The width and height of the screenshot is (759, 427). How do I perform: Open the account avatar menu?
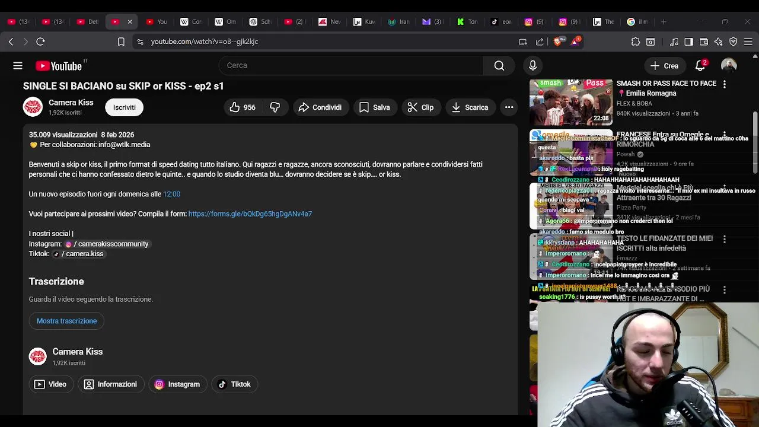729,66
